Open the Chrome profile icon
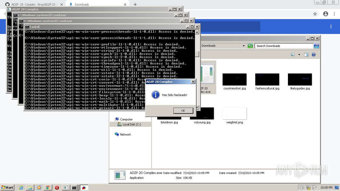Image resolution: width=340 pixels, height=191 pixels. click(x=326, y=14)
